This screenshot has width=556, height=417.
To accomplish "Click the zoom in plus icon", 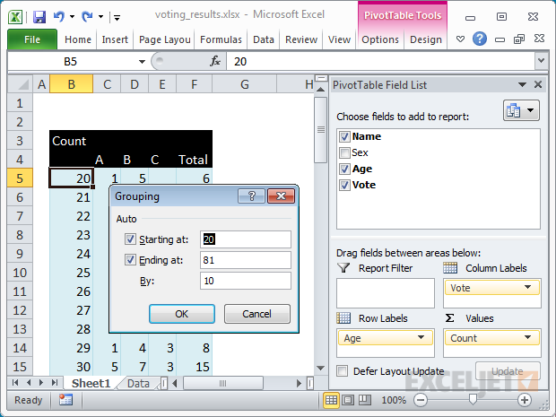I will click(525, 400).
